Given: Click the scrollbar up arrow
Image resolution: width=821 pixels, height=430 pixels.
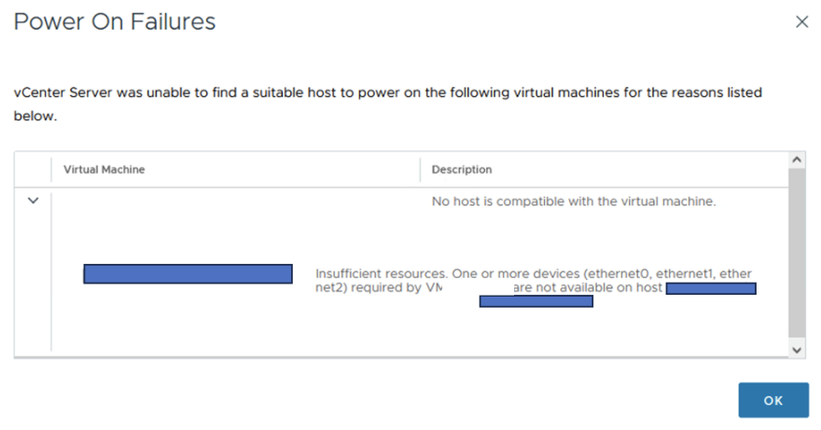Looking at the screenshot, I should 797,160.
